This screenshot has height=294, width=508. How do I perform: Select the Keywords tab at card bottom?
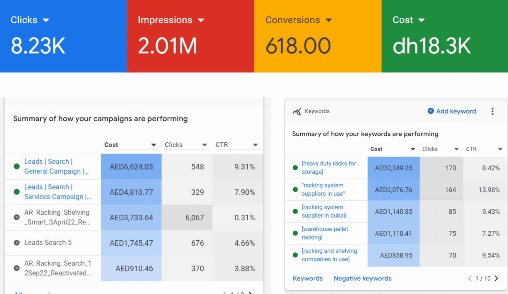(307, 278)
